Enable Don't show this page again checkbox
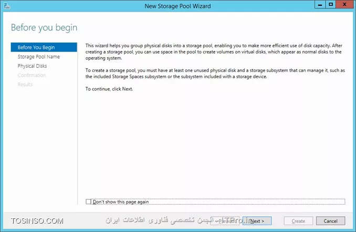 point(88,202)
